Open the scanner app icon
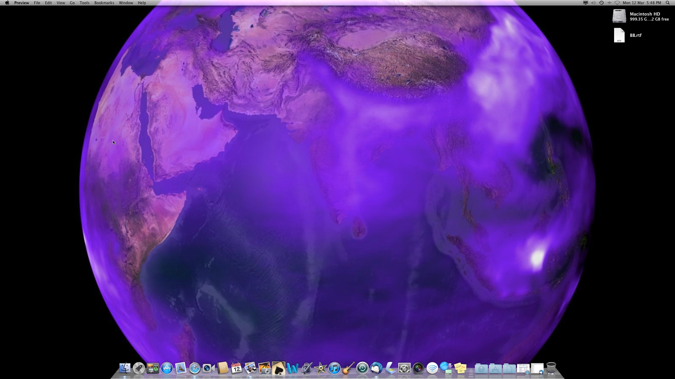 [390, 368]
